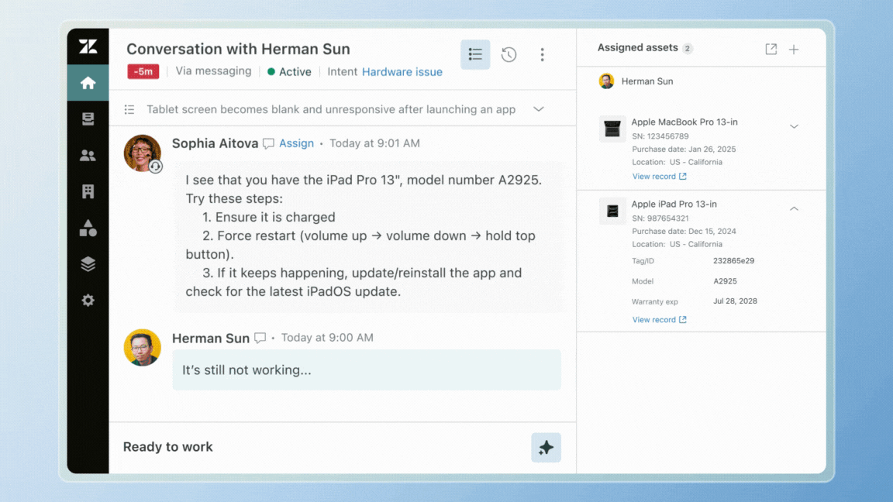Open the three-dot more options menu
Viewport: 893px width, 502px height.
tap(542, 54)
